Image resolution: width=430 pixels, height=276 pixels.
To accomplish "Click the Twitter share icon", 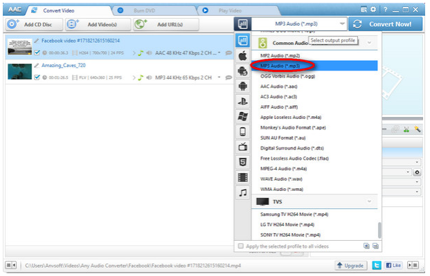I will pos(377,266).
